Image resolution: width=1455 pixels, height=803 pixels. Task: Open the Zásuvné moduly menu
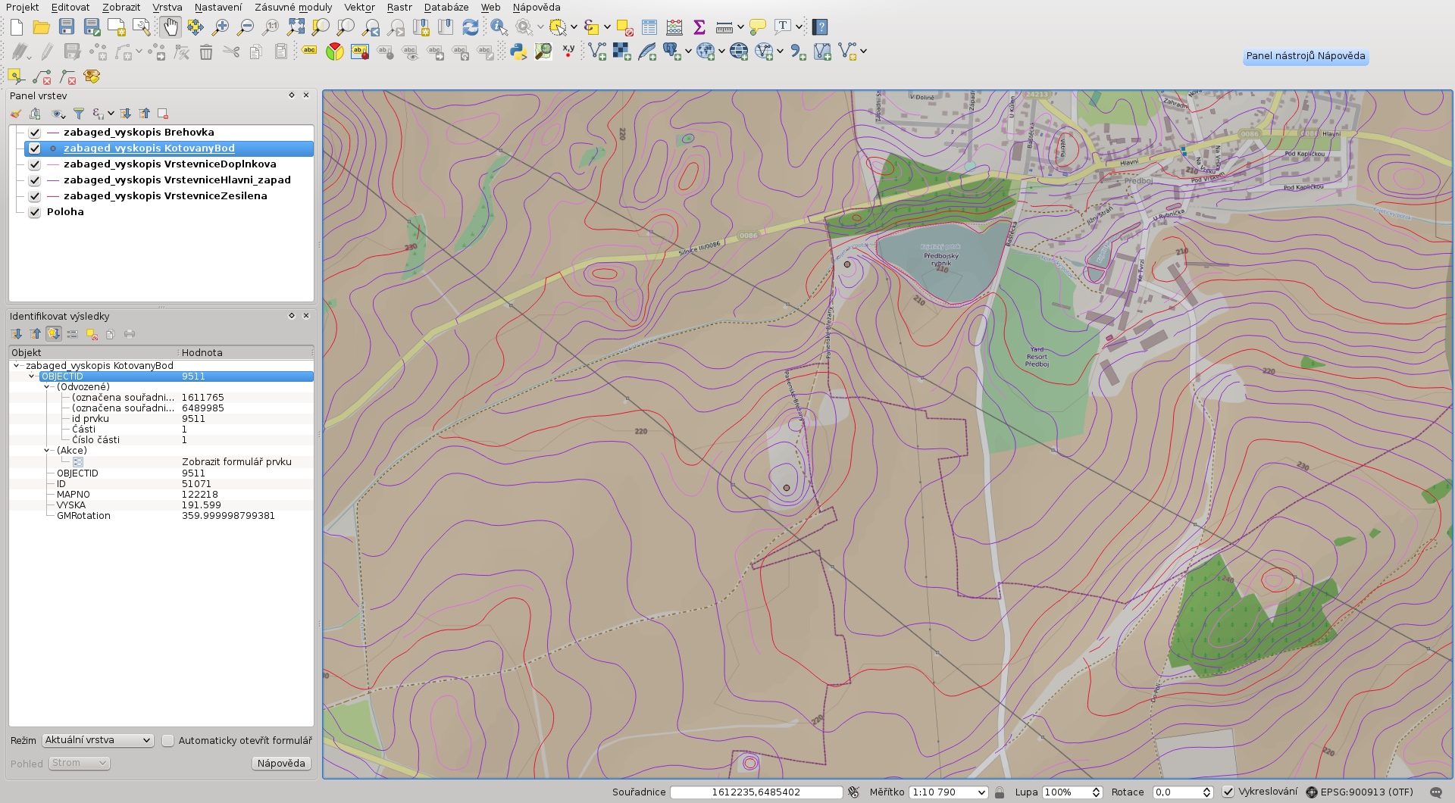[293, 8]
